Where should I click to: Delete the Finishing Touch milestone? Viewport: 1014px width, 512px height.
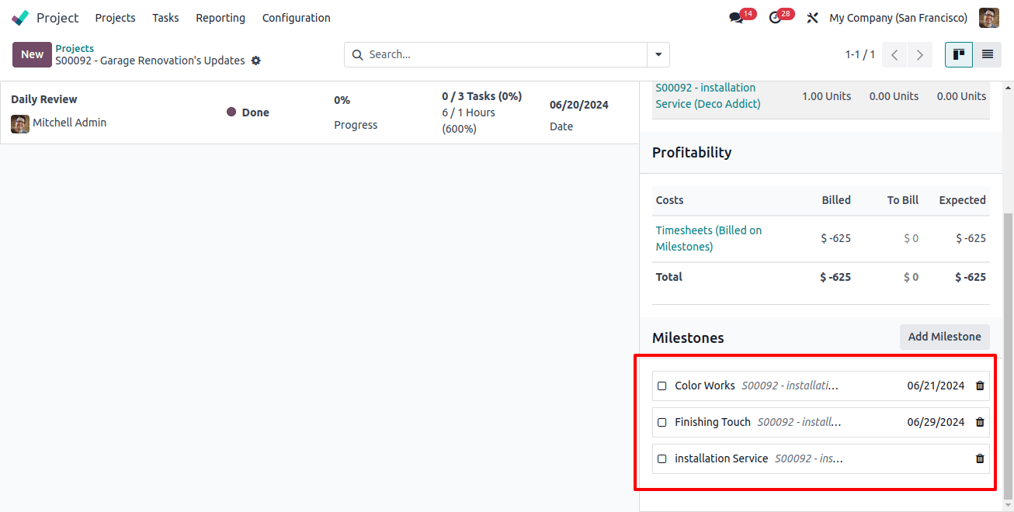(980, 422)
